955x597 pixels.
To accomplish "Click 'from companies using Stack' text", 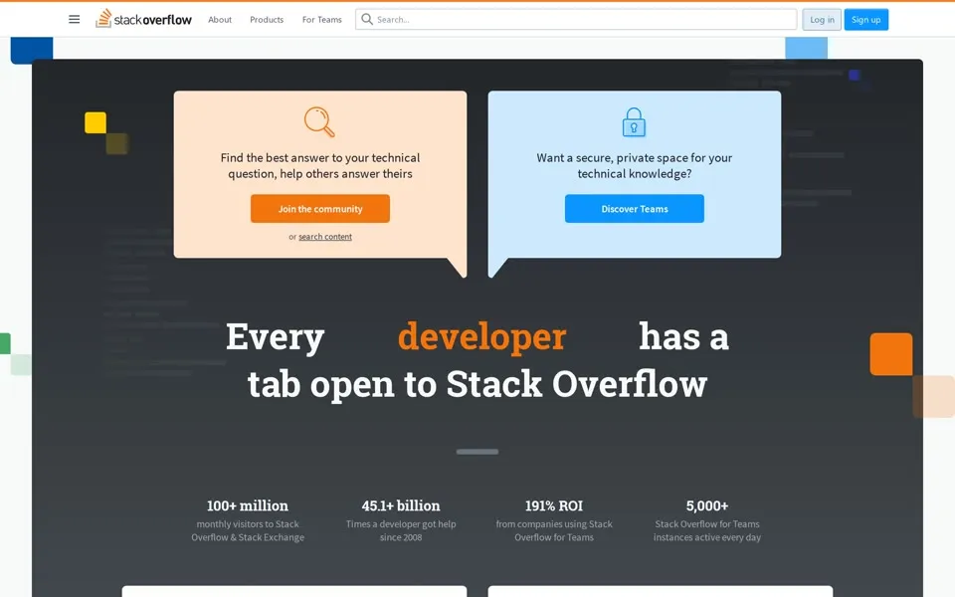I will (554, 524).
